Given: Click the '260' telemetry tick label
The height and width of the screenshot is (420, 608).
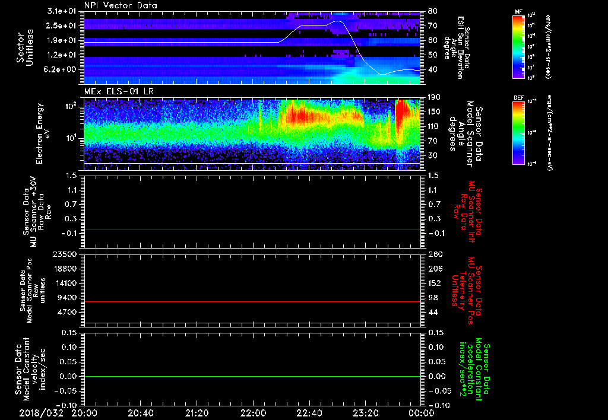Looking at the screenshot, I should point(435,254).
